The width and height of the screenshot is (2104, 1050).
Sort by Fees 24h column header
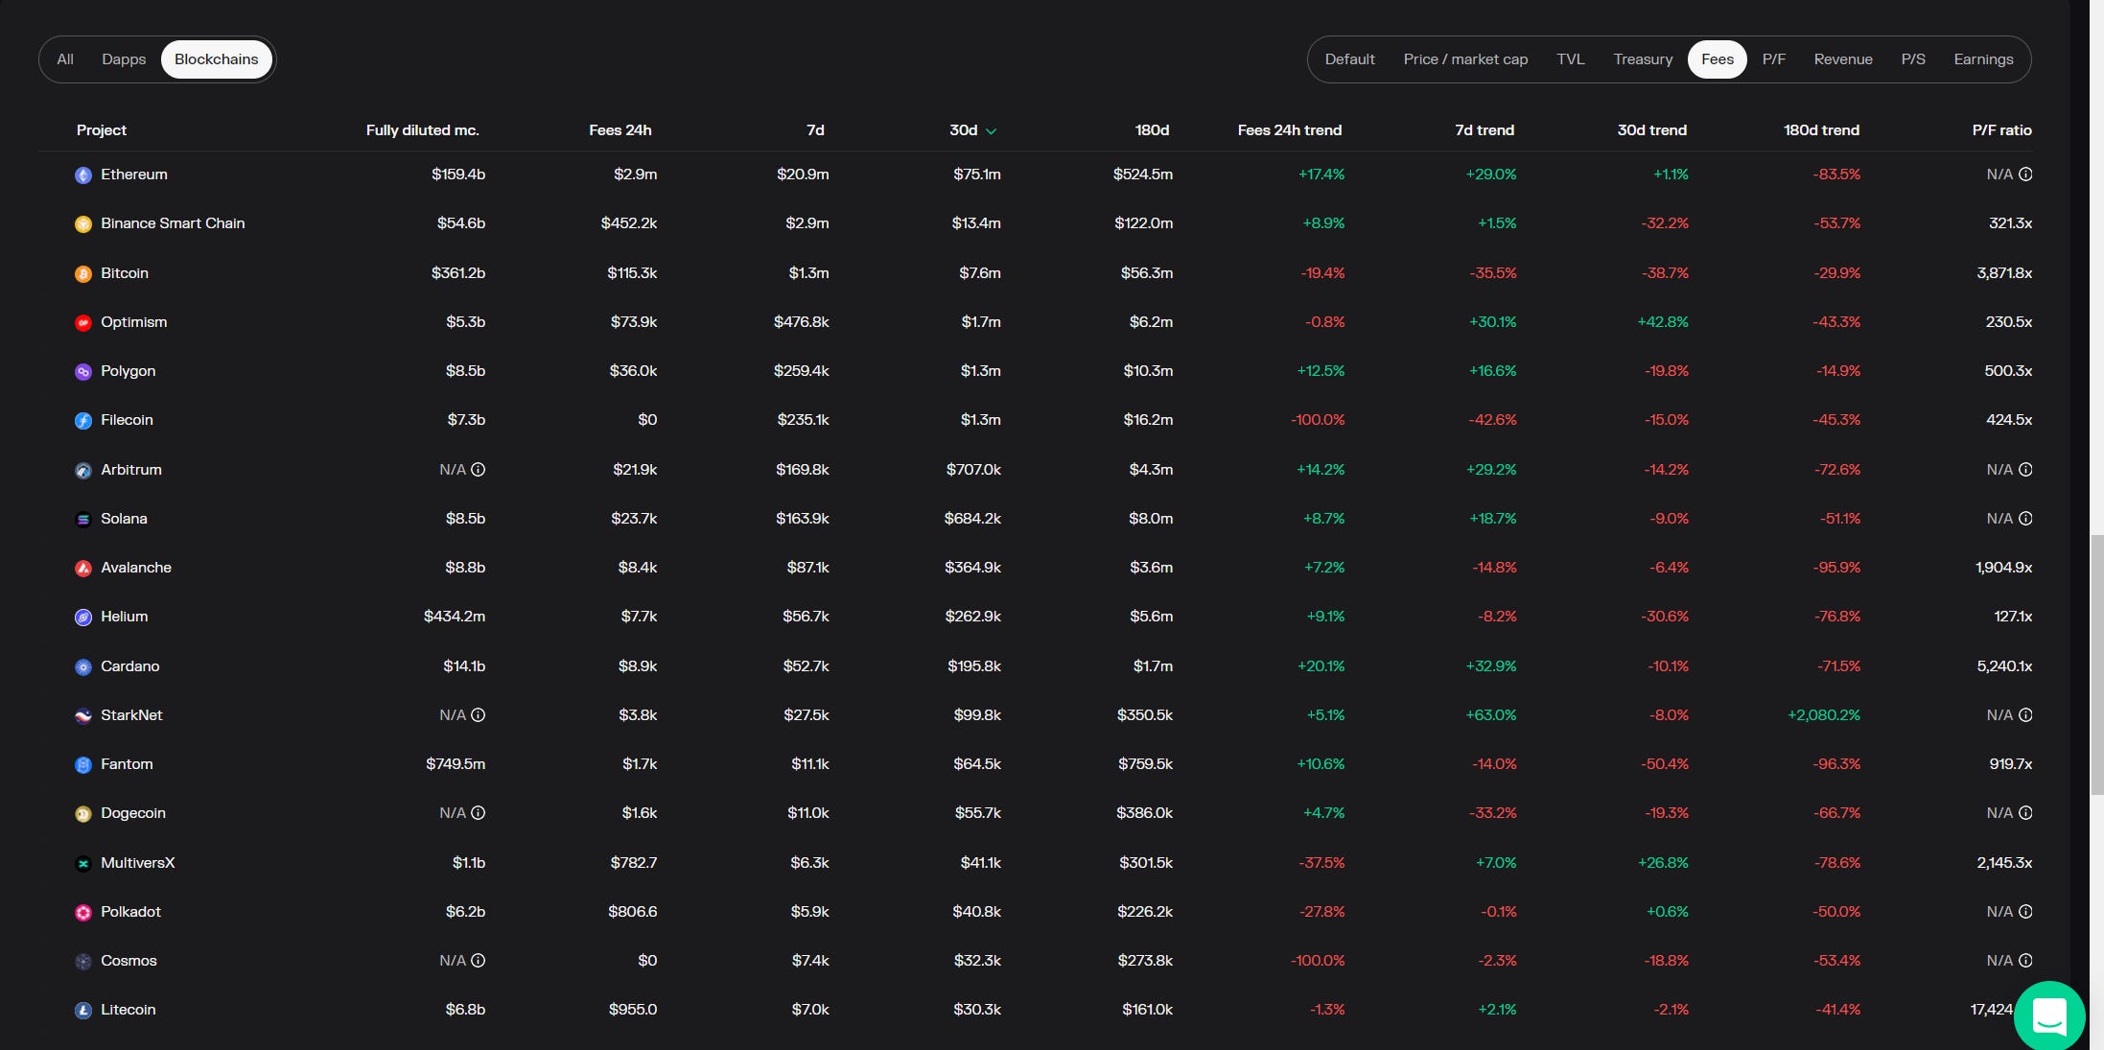click(x=620, y=130)
